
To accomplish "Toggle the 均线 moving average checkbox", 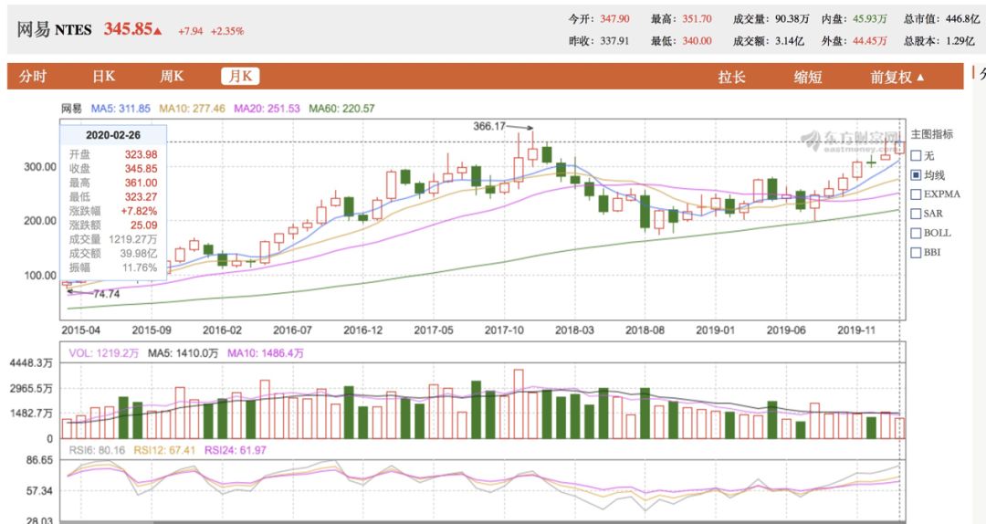I will [917, 175].
